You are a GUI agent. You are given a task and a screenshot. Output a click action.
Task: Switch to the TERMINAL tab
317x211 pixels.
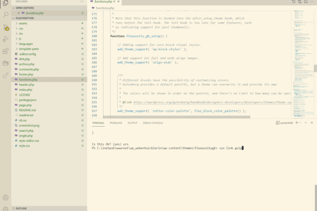point(98,123)
